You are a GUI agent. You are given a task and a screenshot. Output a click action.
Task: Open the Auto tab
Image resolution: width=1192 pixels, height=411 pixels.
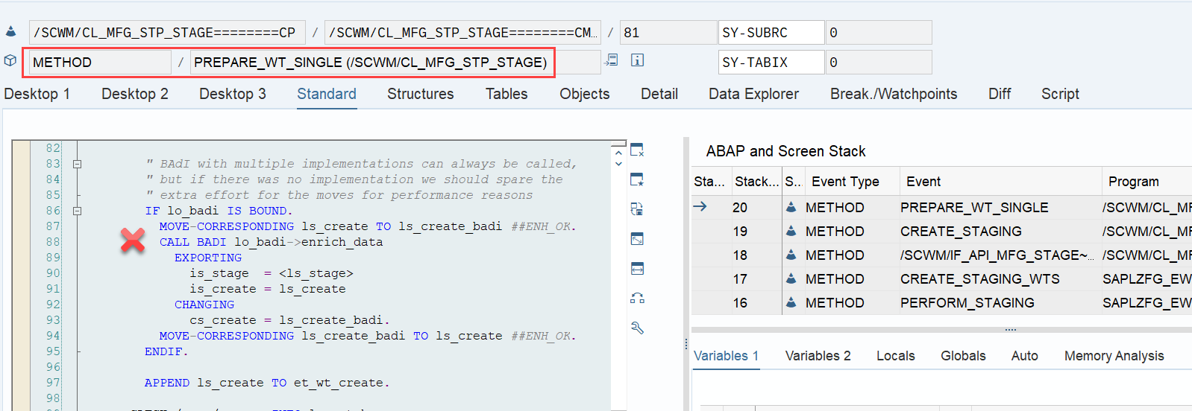1024,356
